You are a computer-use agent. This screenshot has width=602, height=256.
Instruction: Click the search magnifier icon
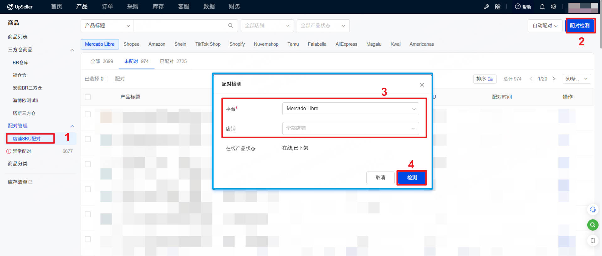point(231,26)
